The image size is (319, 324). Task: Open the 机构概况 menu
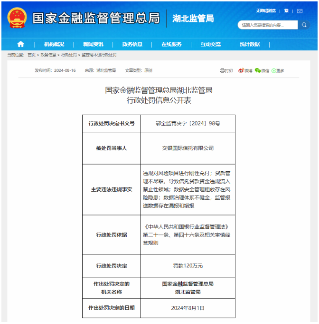54,44
